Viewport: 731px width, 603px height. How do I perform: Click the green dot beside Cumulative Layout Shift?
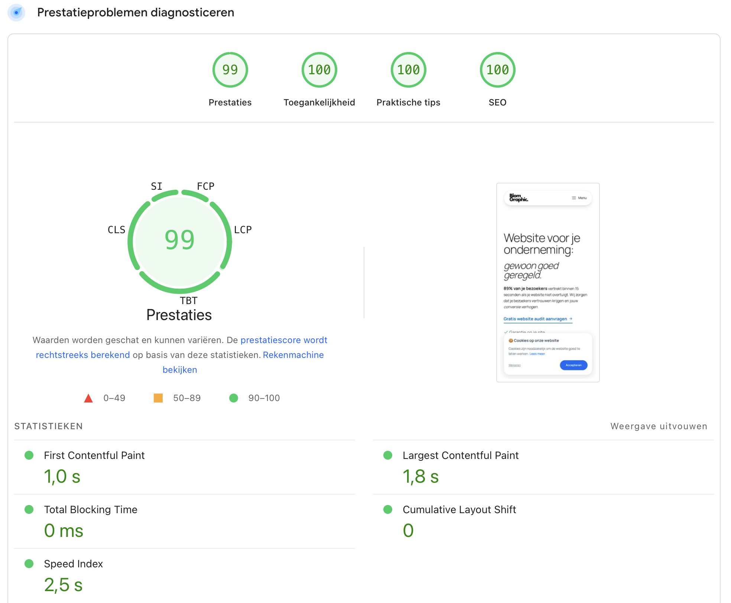coord(388,509)
